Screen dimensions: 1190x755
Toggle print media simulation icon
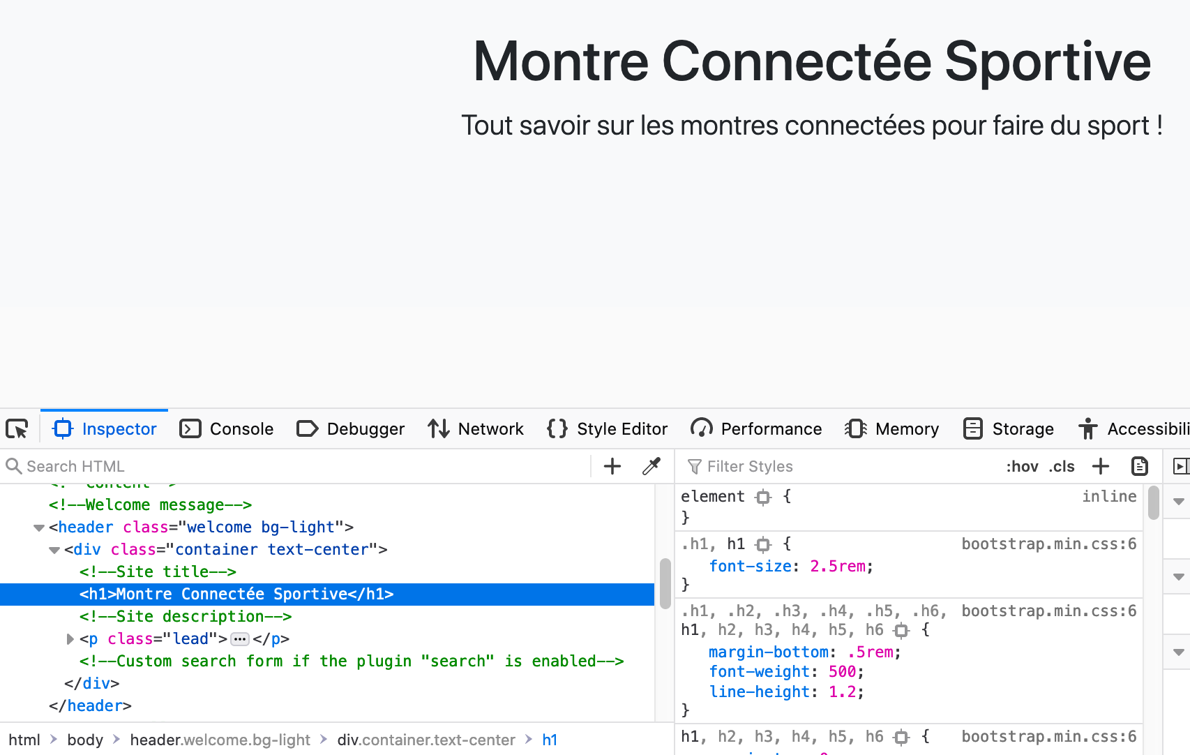1139,466
